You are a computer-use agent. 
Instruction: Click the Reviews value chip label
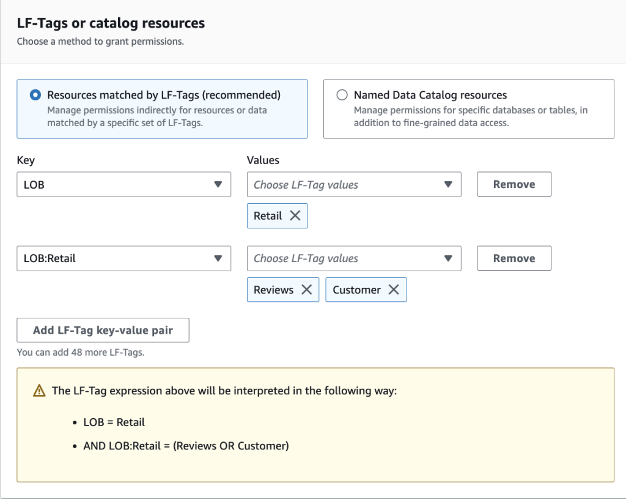pyautogui.click(x=273, y=290)
